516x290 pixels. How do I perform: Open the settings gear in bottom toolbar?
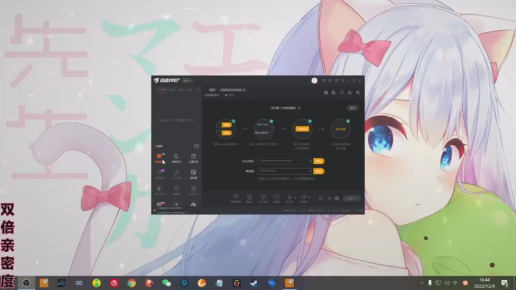pos(337,198)
